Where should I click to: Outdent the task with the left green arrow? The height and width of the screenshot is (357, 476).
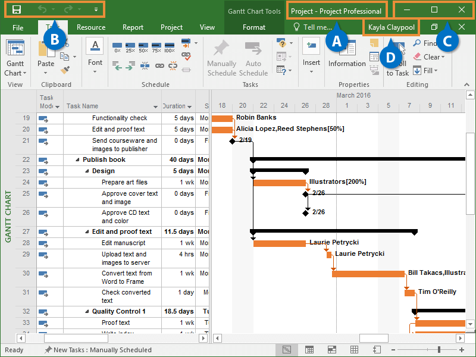117,67
